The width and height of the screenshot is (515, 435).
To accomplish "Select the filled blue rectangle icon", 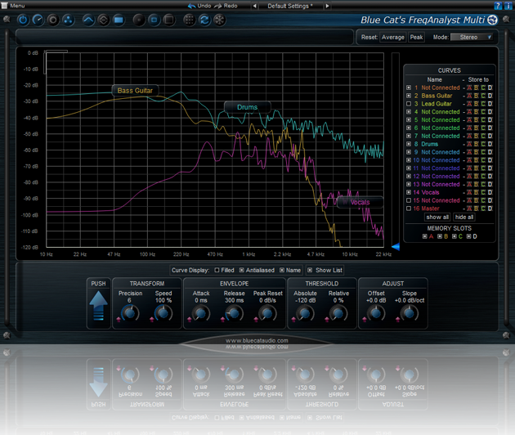I will click(x=119, y=20).
